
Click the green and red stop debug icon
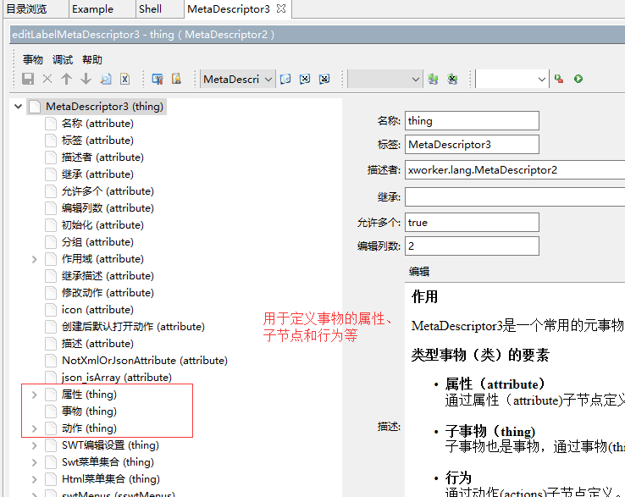pos(559,79)
